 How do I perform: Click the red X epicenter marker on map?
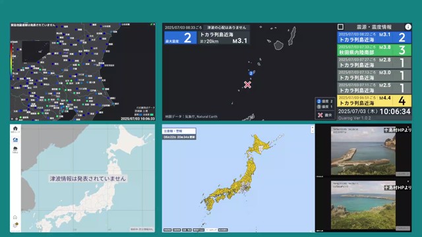click(247, 85)
